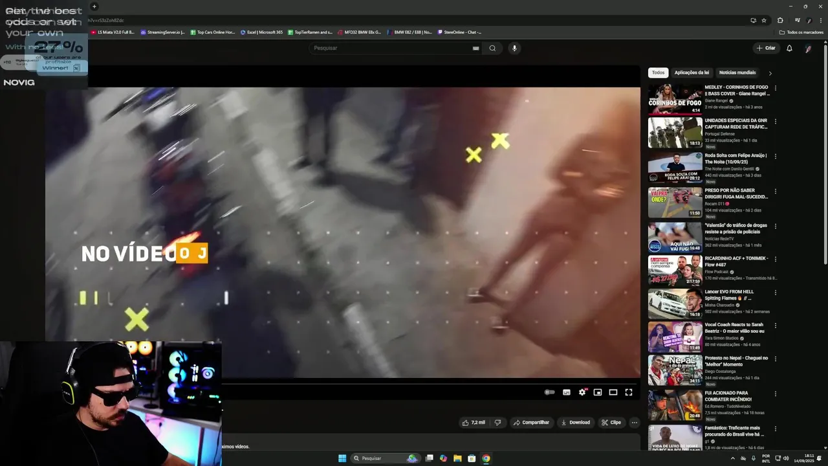Open more actions menu beside Clipe

635,423
